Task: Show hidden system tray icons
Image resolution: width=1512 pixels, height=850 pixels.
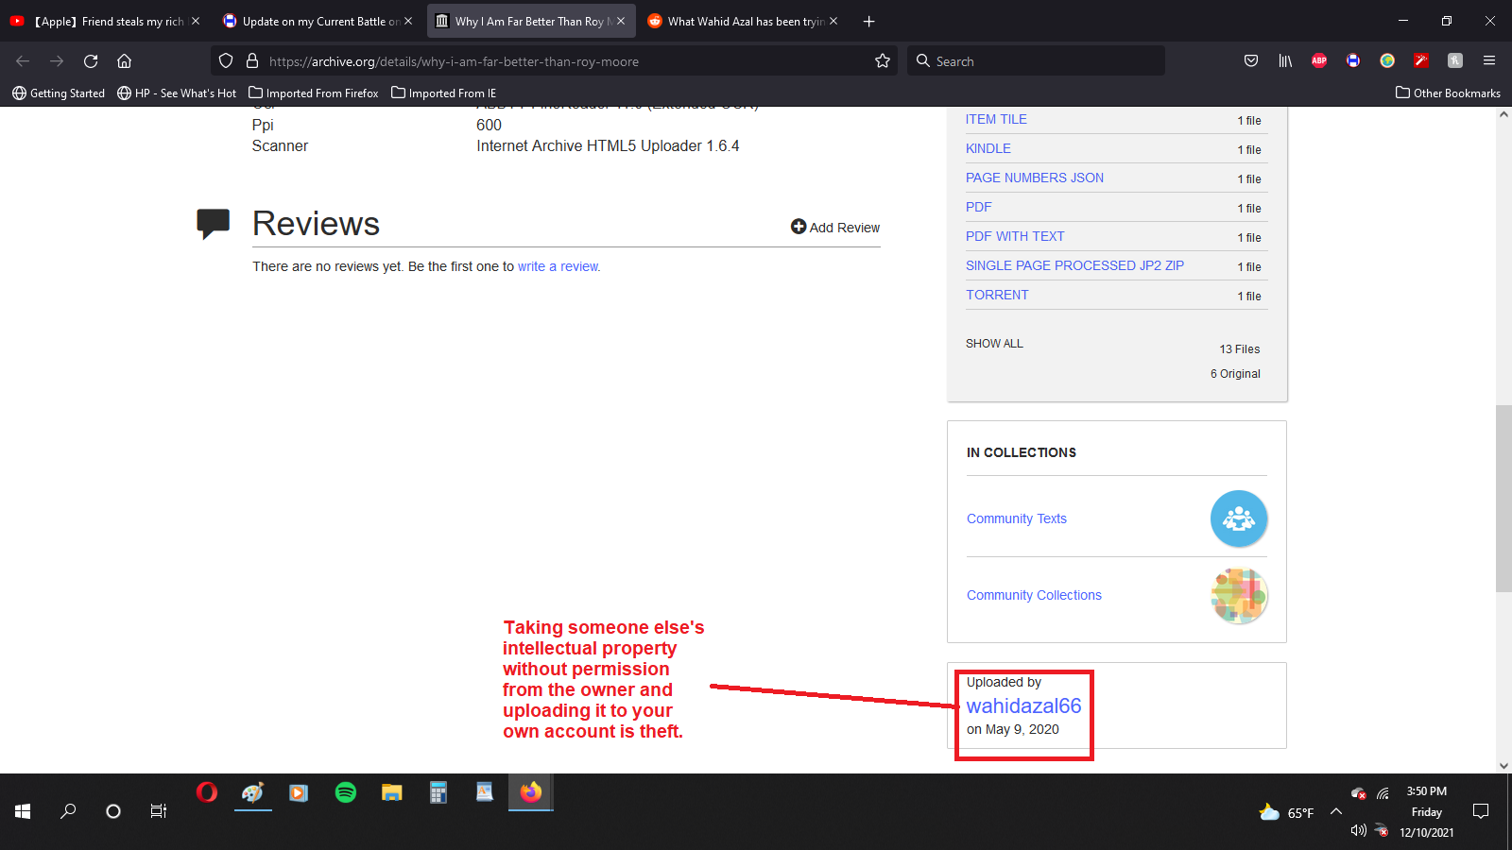Action: click(1336, 811)
